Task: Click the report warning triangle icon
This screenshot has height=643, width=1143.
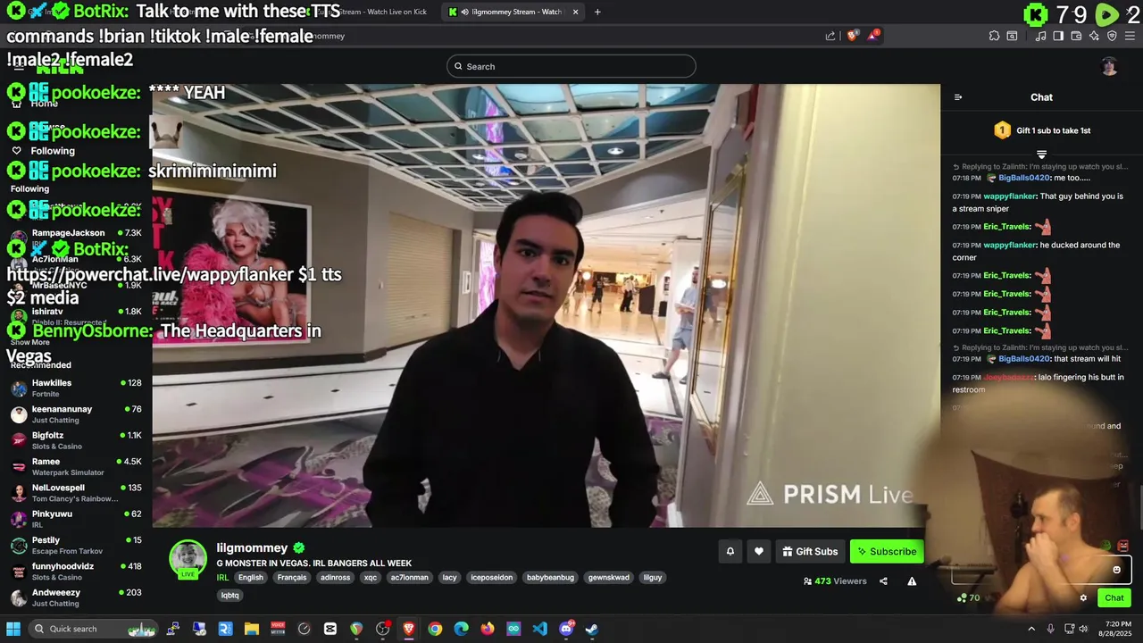Action: 912,581
